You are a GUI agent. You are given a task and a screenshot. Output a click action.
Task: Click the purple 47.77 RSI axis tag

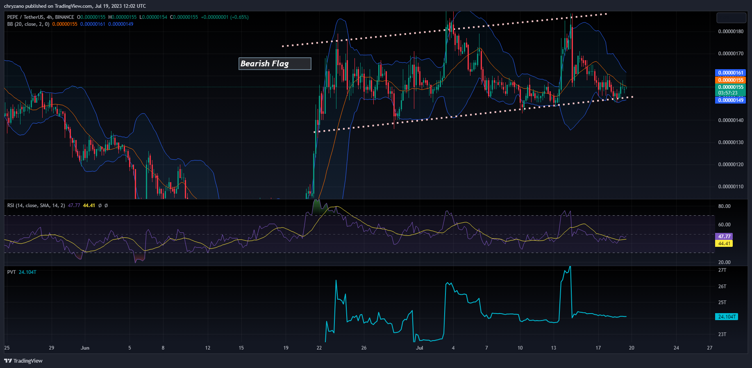724,237
